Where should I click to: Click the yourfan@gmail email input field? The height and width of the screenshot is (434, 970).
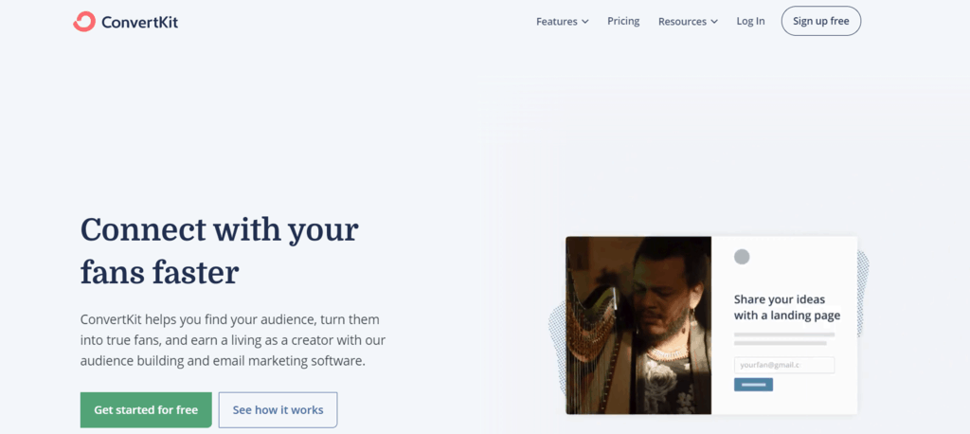(x=783, y=365)
